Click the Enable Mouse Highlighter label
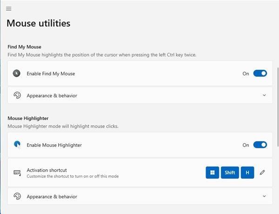Image resolution: width=279 pixels, height=214 pixels. tap(54, 145)
